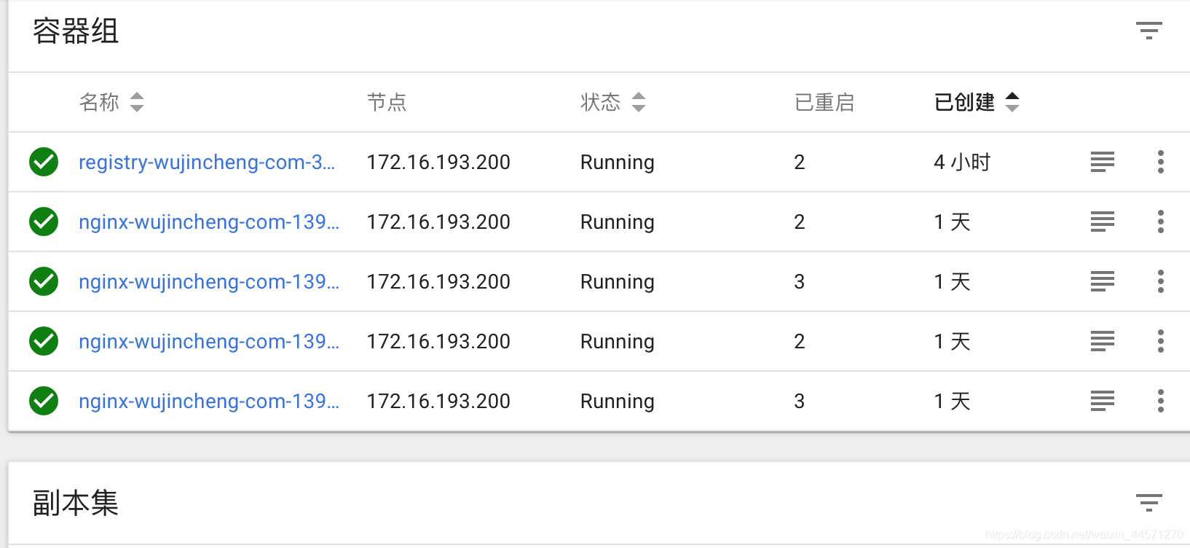Open the more-actions menu for the second nginx pod
This screenshot has height=548, width=1190.
1161,281
